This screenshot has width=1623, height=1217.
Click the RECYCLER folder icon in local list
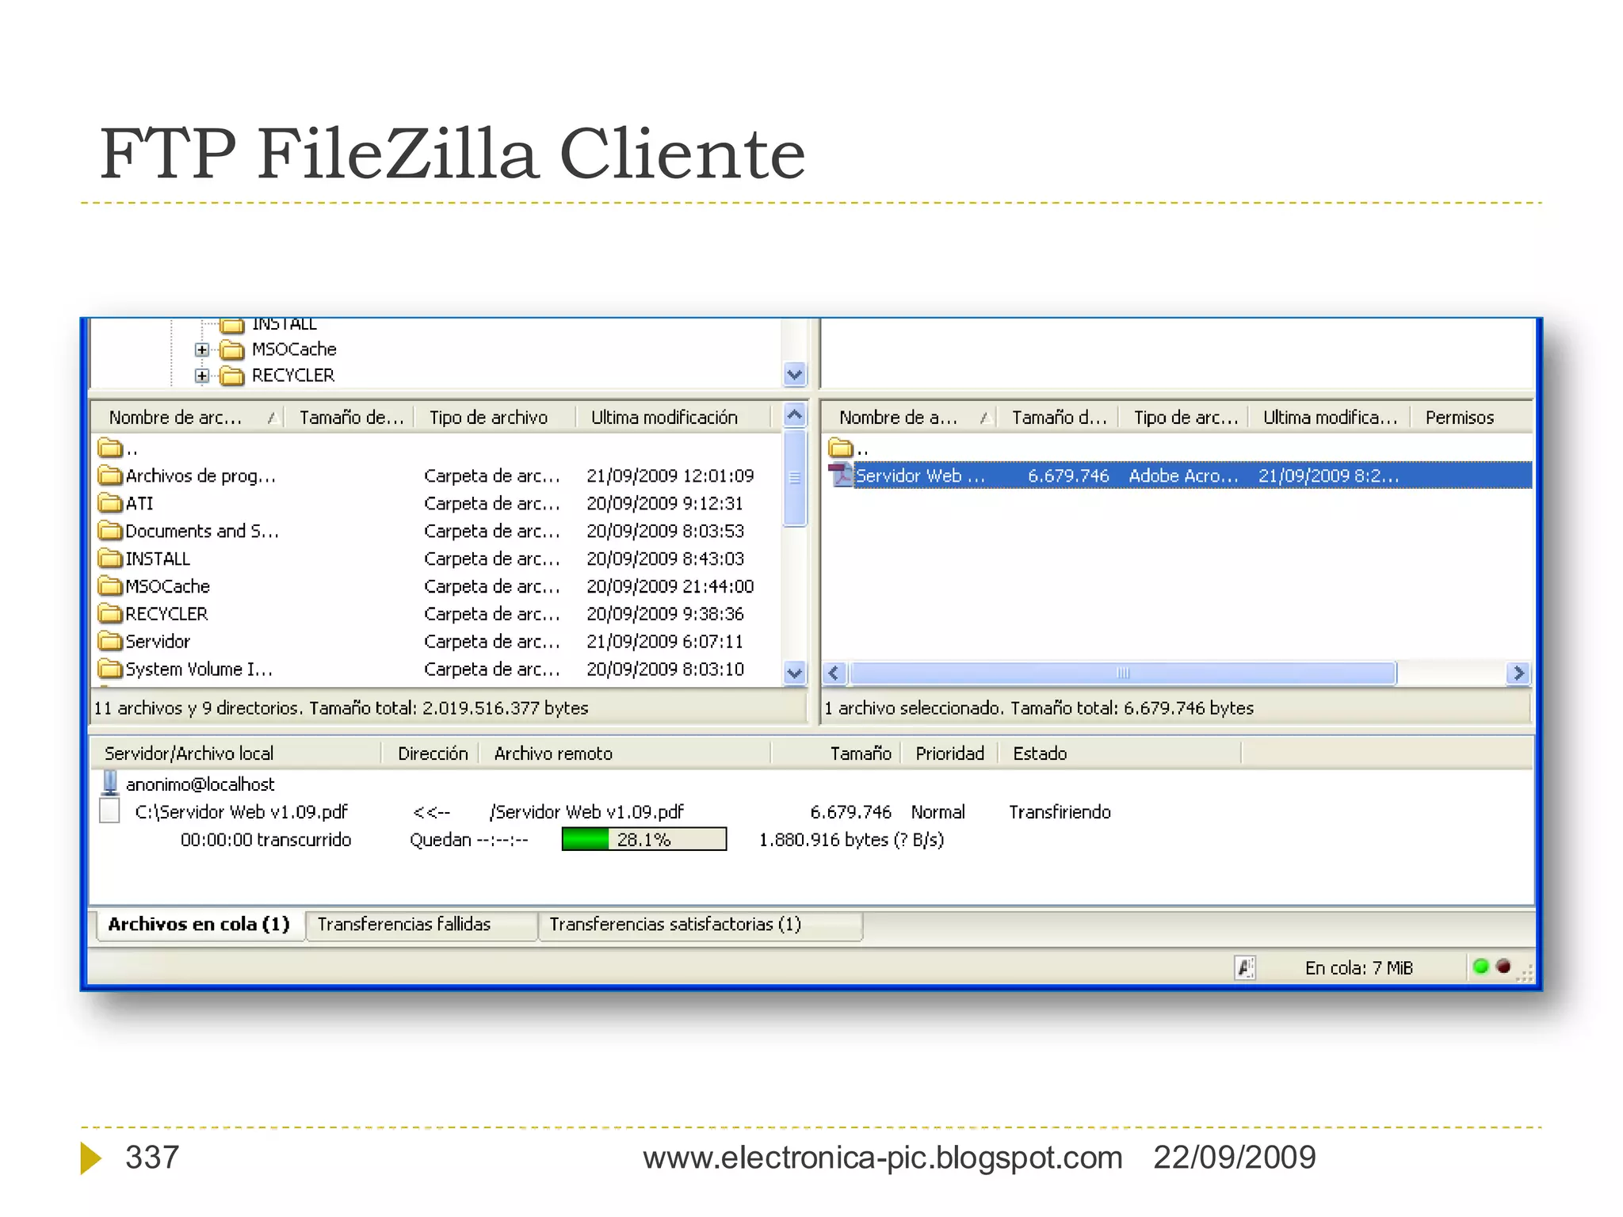(x=110, y=614)
